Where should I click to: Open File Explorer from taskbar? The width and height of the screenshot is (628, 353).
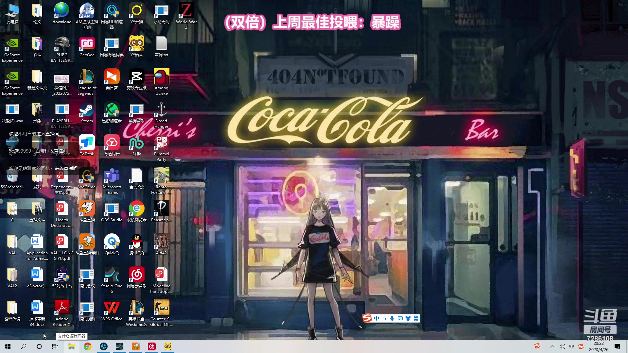click(71, 346)
